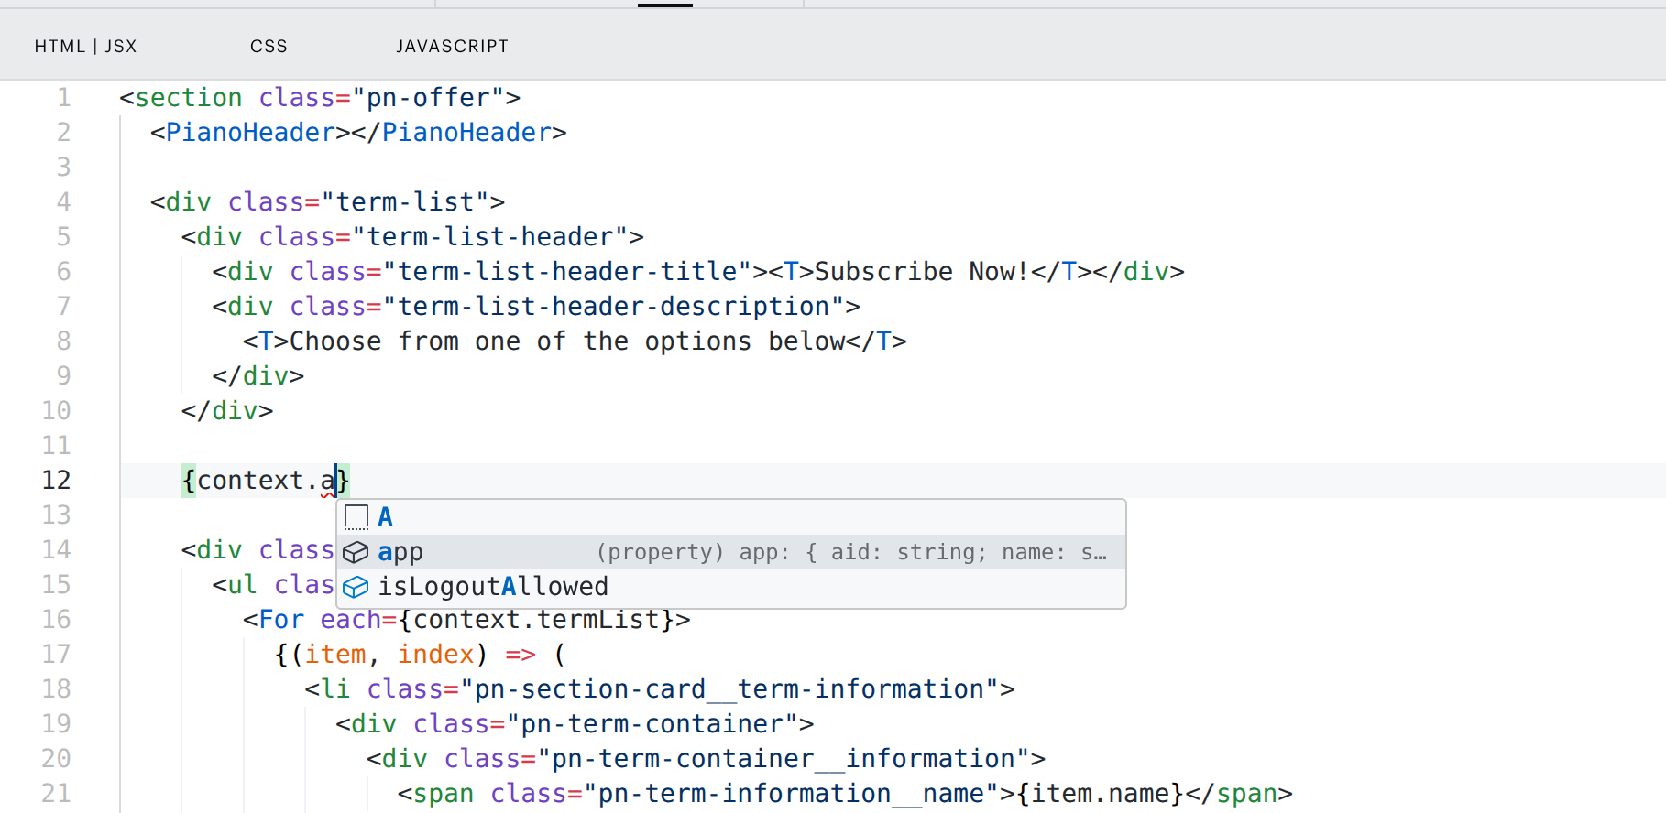Click the cube icon beside app
1666x813 pixels.
tap(356, 552)
